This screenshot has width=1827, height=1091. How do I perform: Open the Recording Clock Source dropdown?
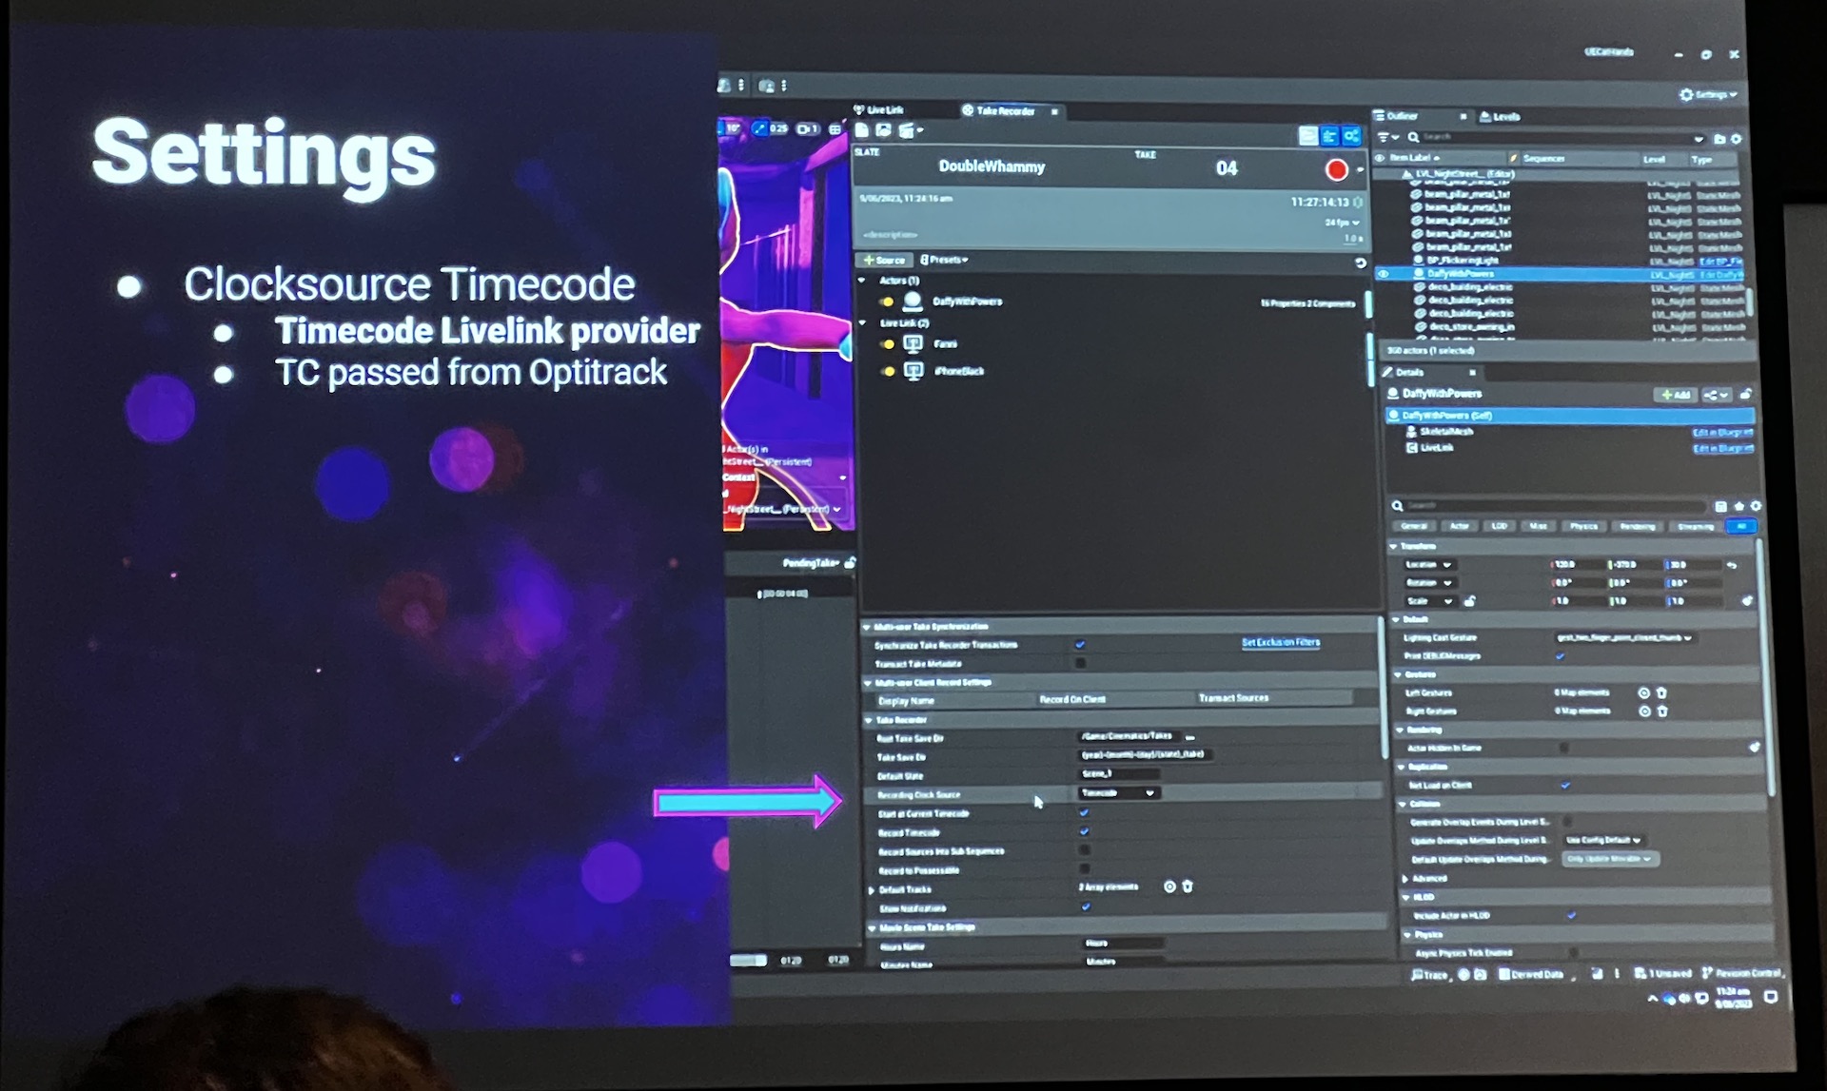click(1118, 793)
